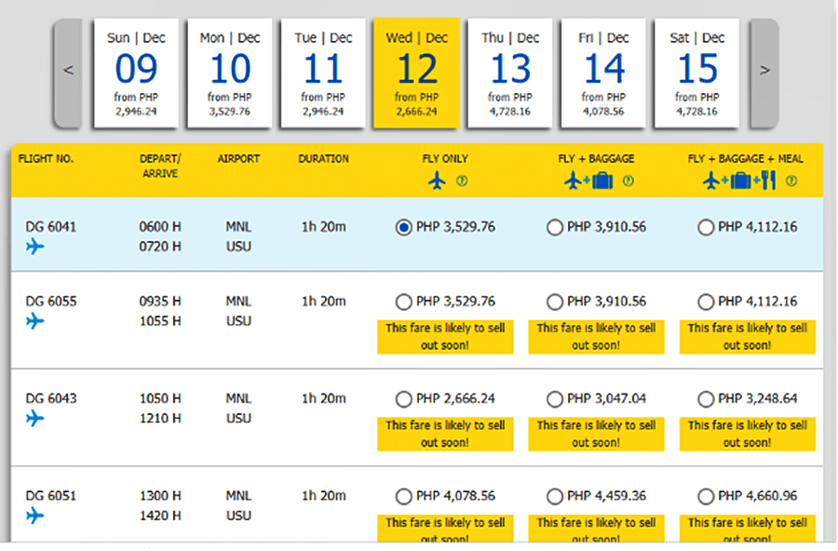Switch to Sunday December 09 date tab
The width and height of the screenshot is (838, 551).
point(136,73)
